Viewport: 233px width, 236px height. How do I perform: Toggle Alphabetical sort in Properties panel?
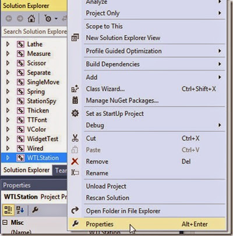point(20,210)
